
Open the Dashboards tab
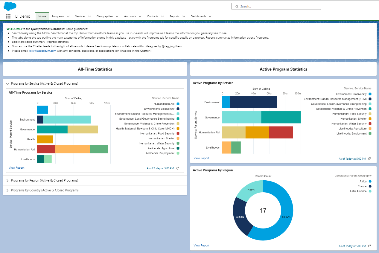(198, 16)
